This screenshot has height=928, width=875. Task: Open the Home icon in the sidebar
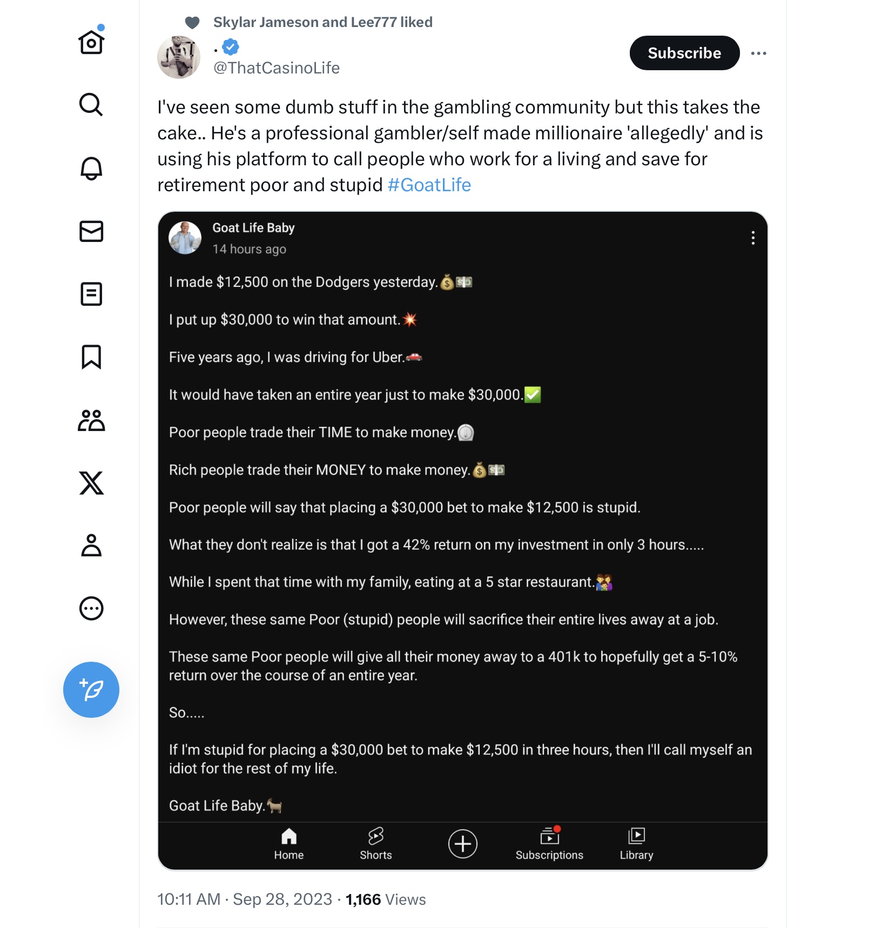[91, 42]
